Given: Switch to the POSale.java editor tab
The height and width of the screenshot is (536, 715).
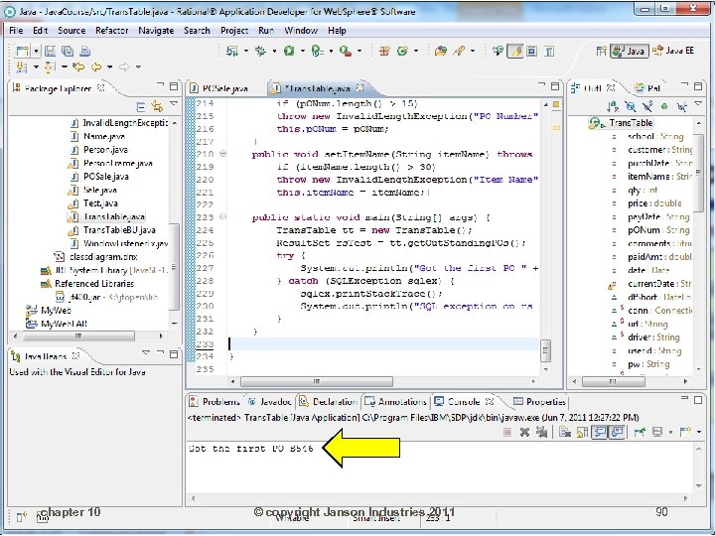Looking at the screenshot, I should 219,88.
